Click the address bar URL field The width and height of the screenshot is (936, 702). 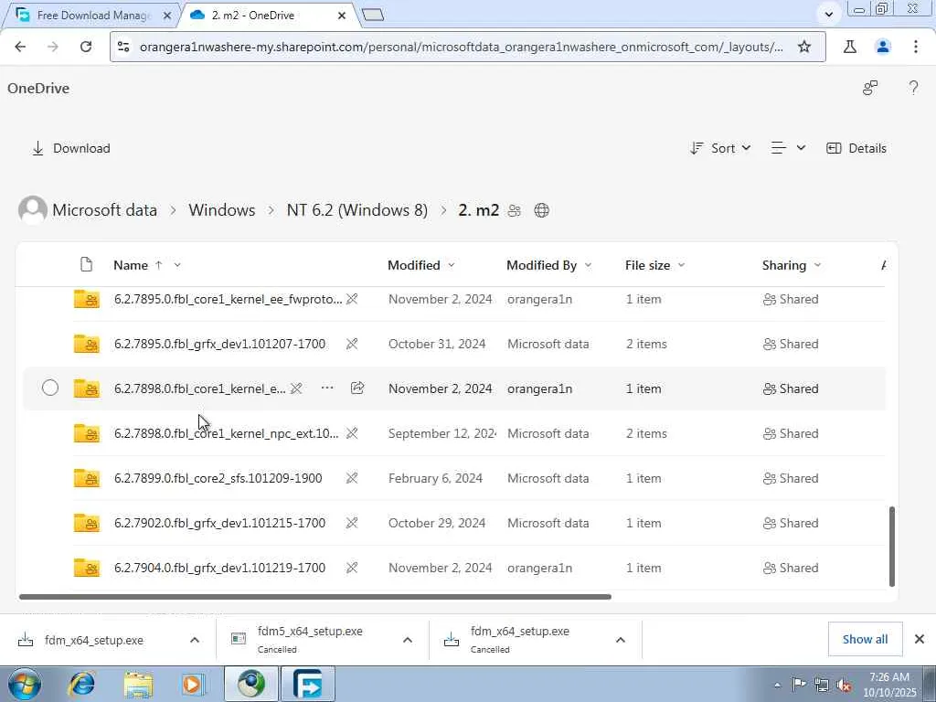point(461,47)
